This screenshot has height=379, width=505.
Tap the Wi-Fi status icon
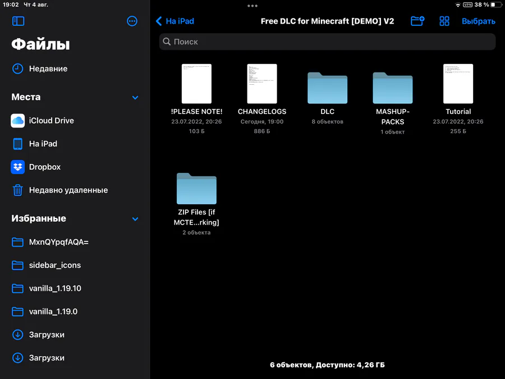458,5
